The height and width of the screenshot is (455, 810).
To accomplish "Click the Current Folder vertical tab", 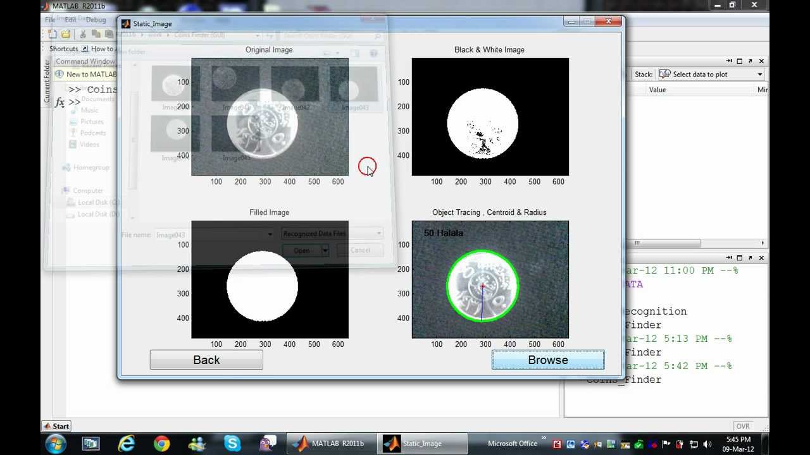I will click(46, 81).
